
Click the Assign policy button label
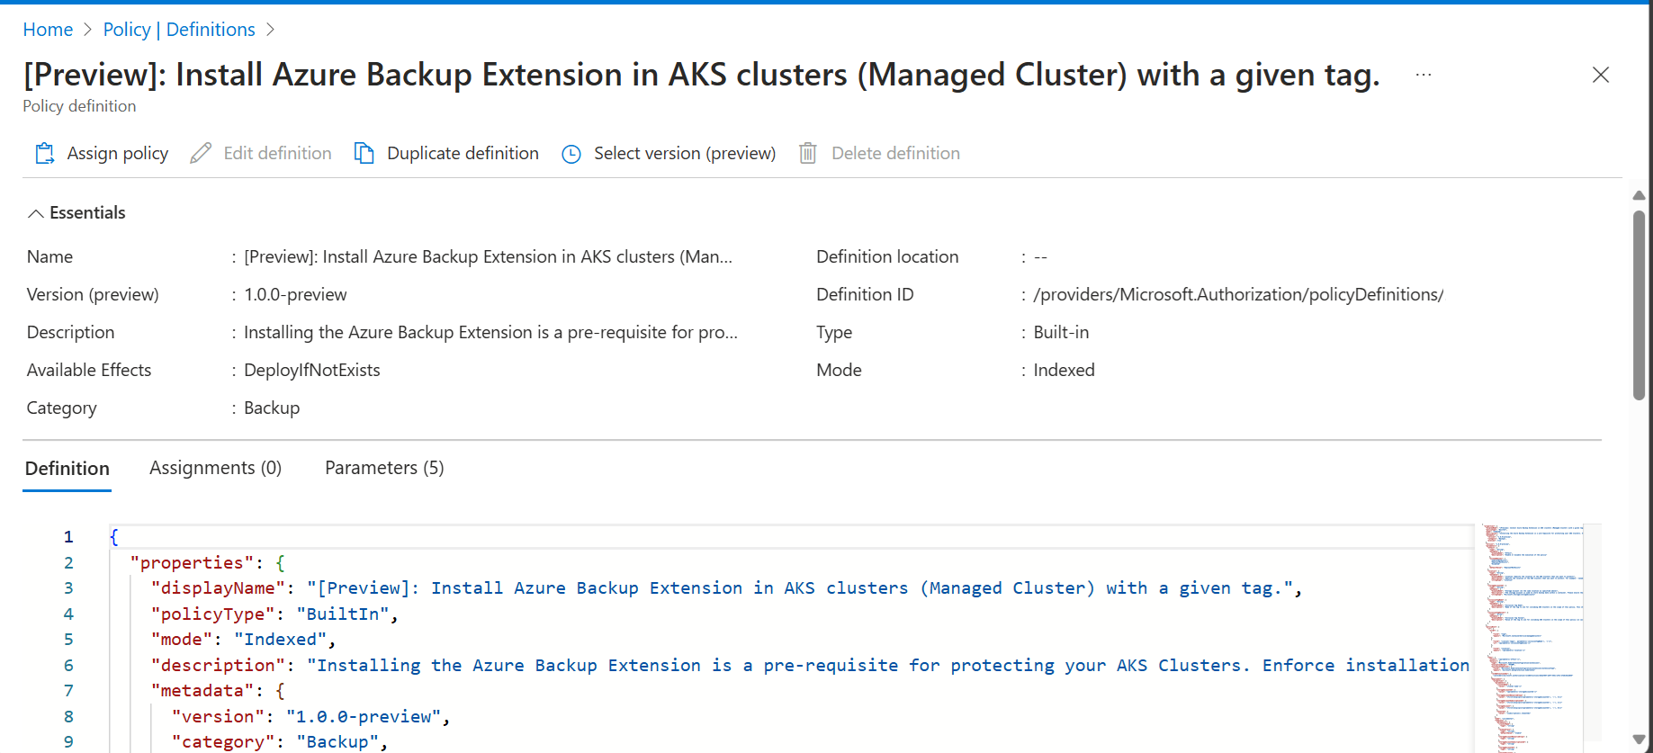point(117,154)
